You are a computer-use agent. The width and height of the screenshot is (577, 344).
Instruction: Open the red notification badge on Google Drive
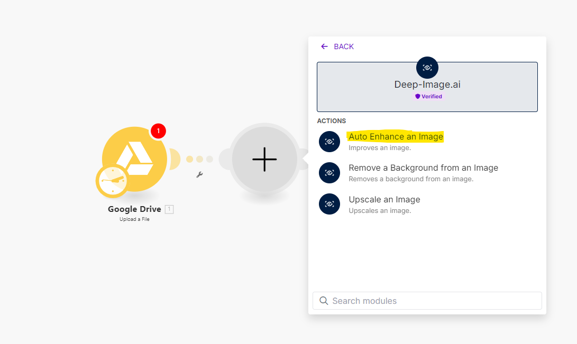[158, 131]
